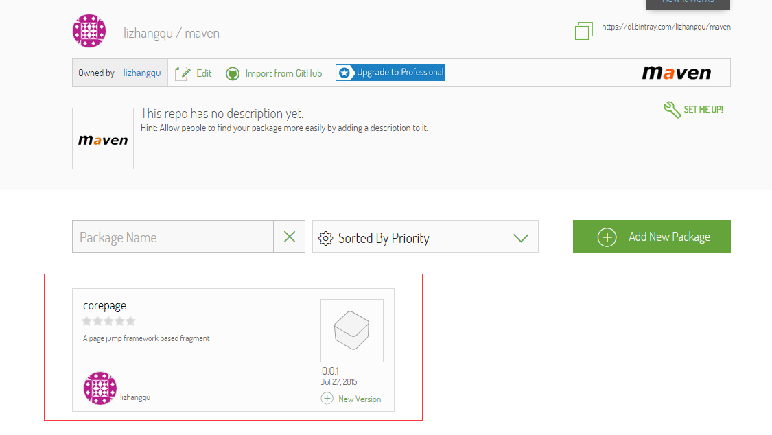Click the Maven logo in the toolbar

click(x=677, y=73)
